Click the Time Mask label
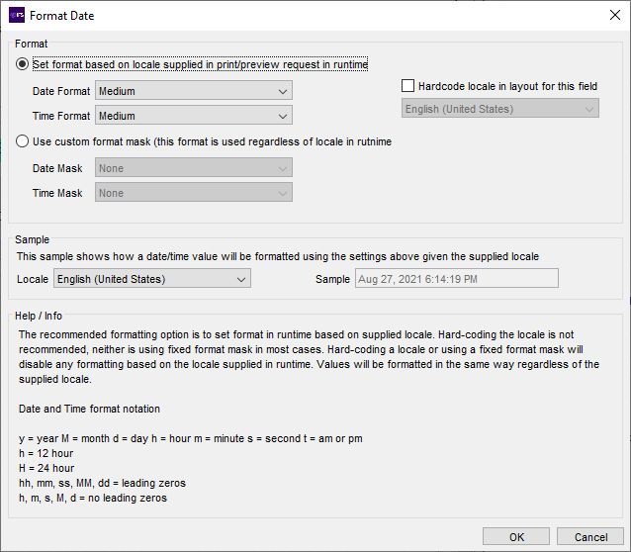 (x=57, y=193)
